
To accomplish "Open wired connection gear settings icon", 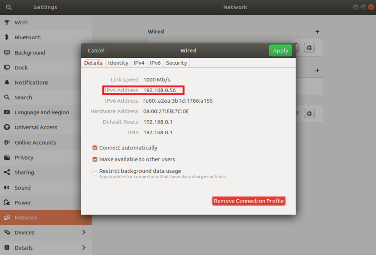I will [x=309, y=48].
